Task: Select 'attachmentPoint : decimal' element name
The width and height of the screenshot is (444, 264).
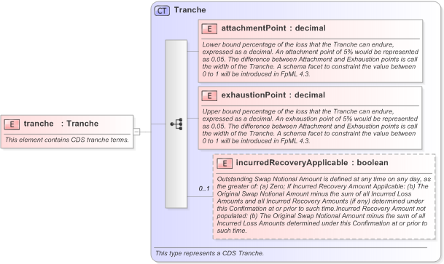Action: click(x=273, y=28)
